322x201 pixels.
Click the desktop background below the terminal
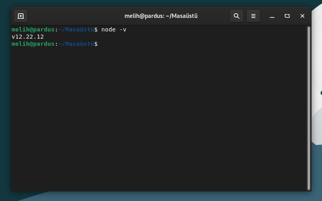click(164, 196)
